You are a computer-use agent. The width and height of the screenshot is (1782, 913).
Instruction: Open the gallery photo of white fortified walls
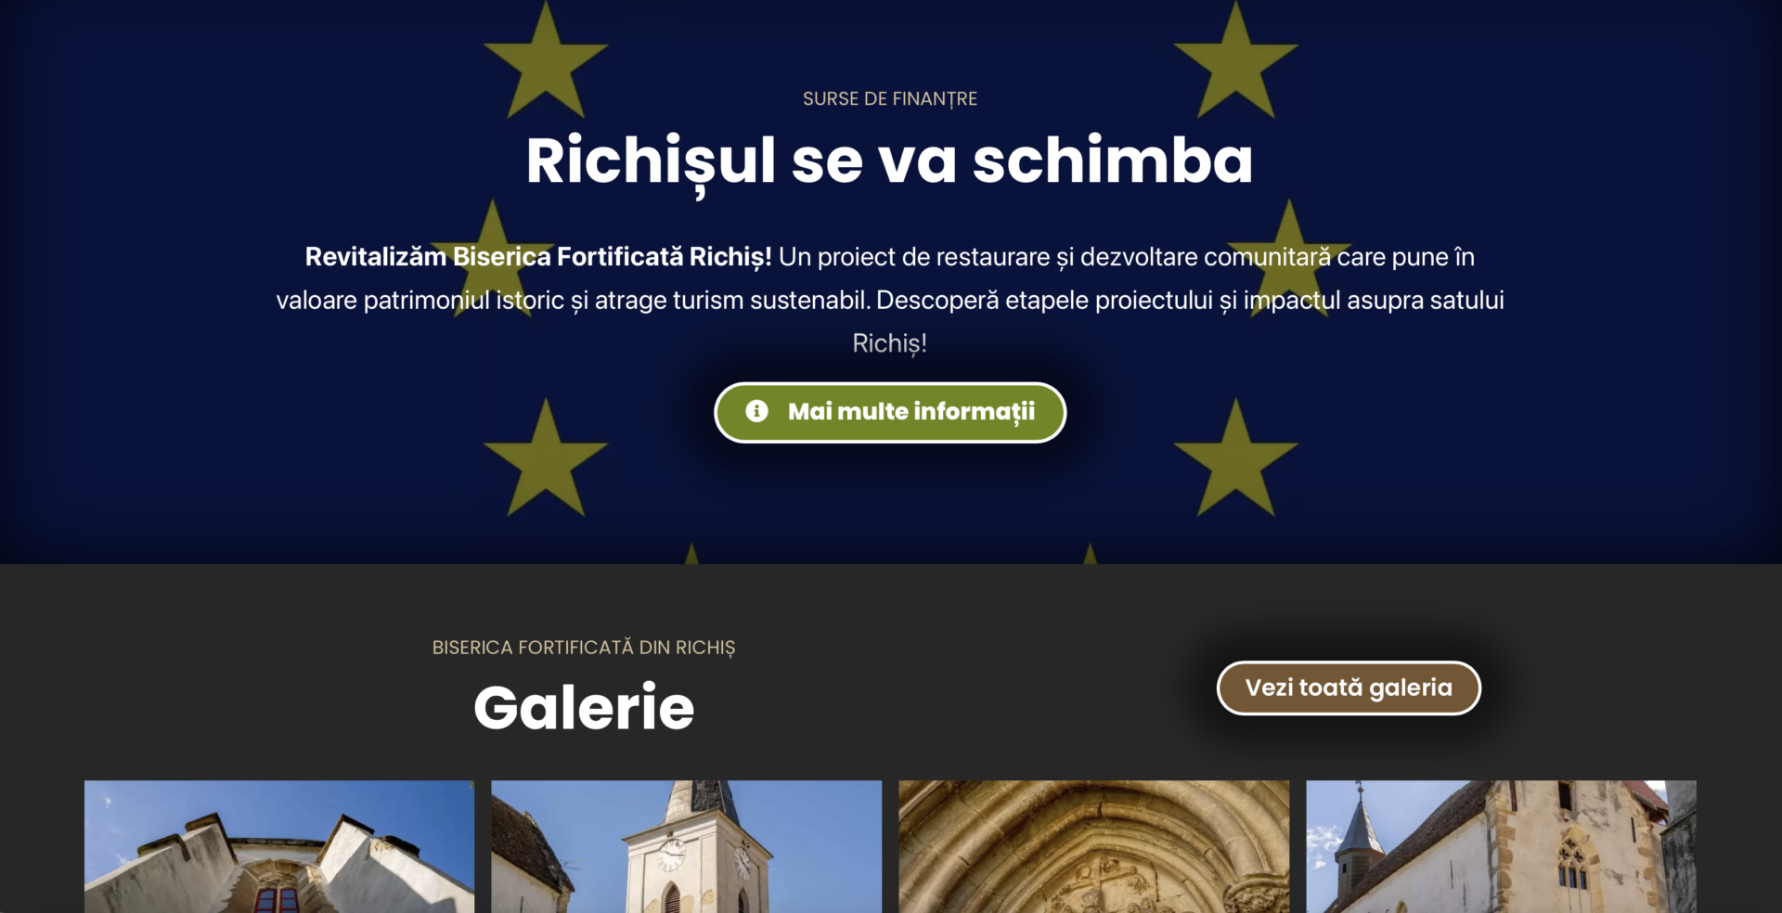point(279,846)
